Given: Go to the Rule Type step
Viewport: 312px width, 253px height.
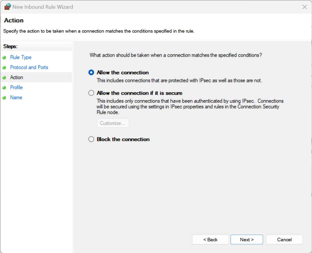Looking at the screenshot, I should click(21, 57).
